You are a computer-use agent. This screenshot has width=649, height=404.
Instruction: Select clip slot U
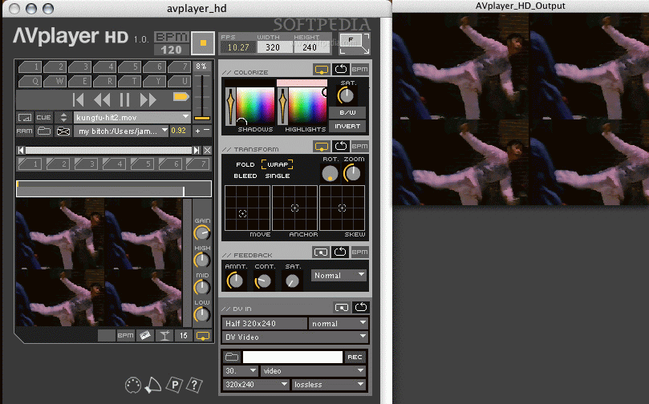coord(180,81)
